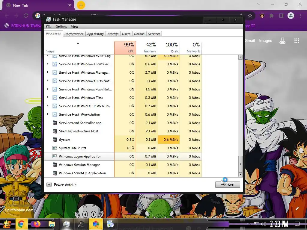Image resolution: width=307 pixels, height=230 pixels.
Task: Click the Windows Start-Up Application icon
Action: [x=55, y=173]
